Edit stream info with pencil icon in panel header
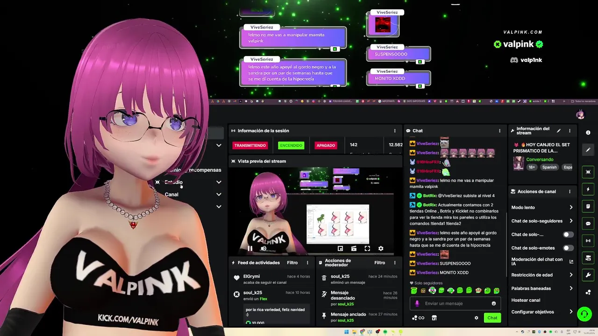The image size is (598, 336). coord(559,131)
